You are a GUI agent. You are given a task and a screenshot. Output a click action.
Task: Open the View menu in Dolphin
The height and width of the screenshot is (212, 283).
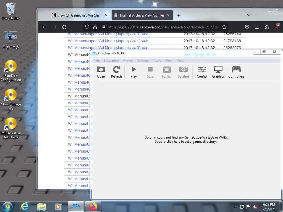[x=169, y=60]
